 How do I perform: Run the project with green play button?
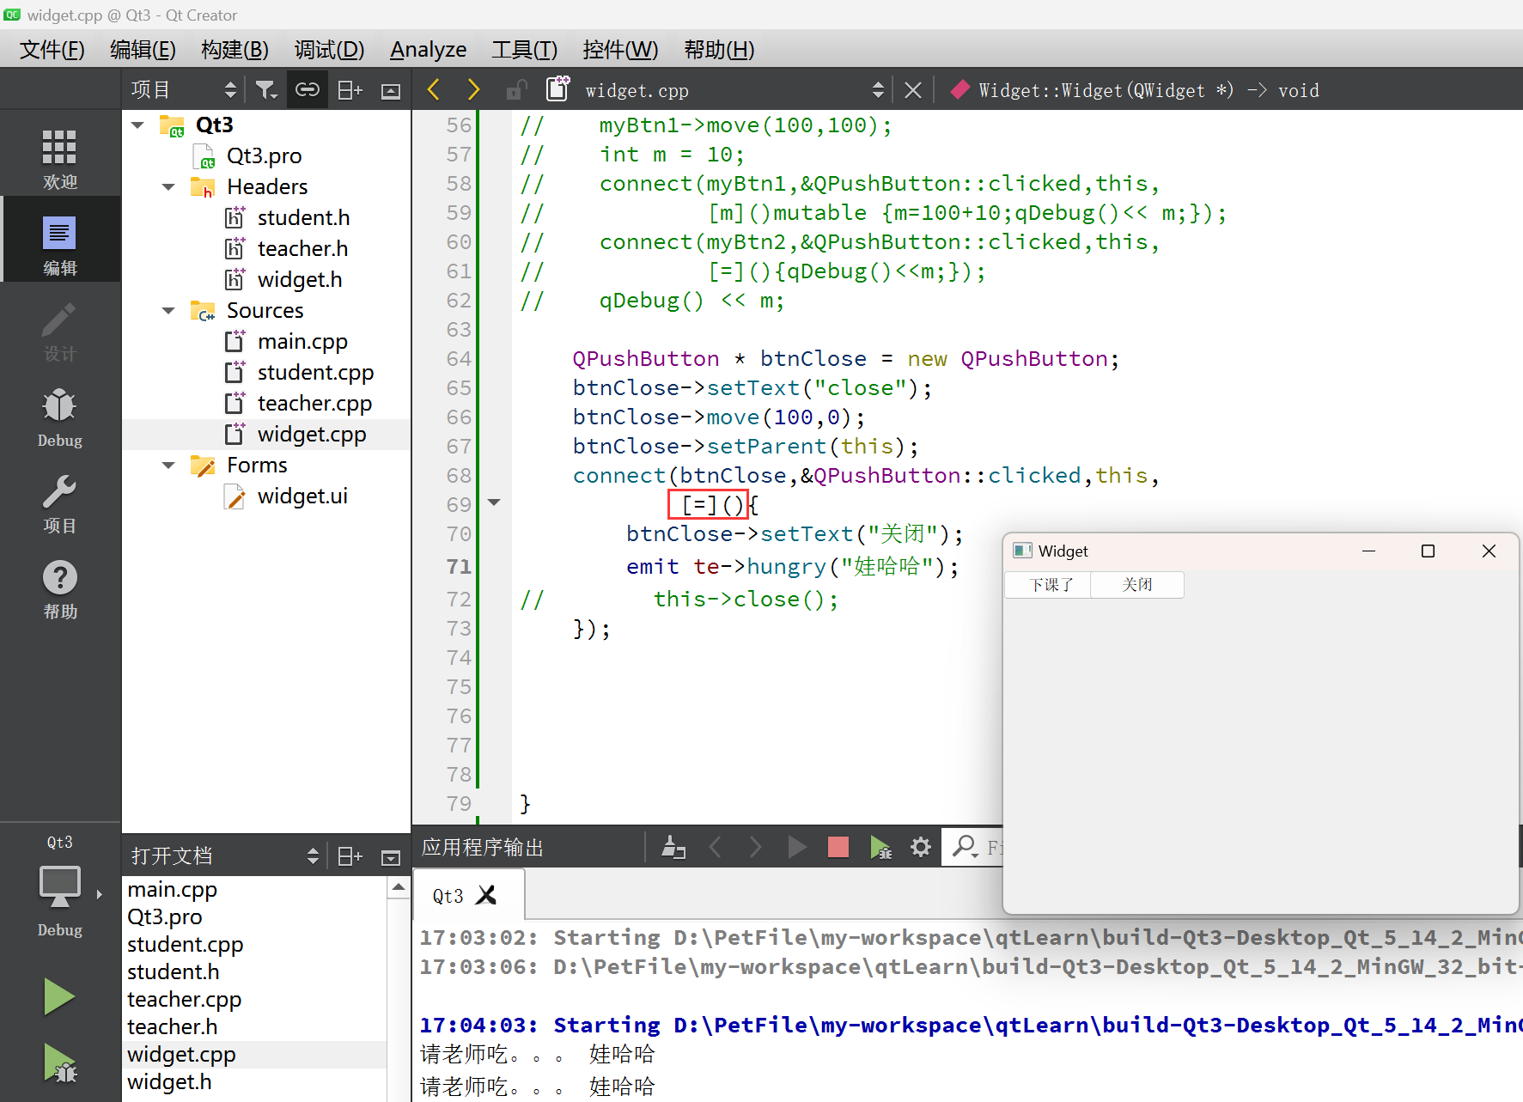(59, 997)
